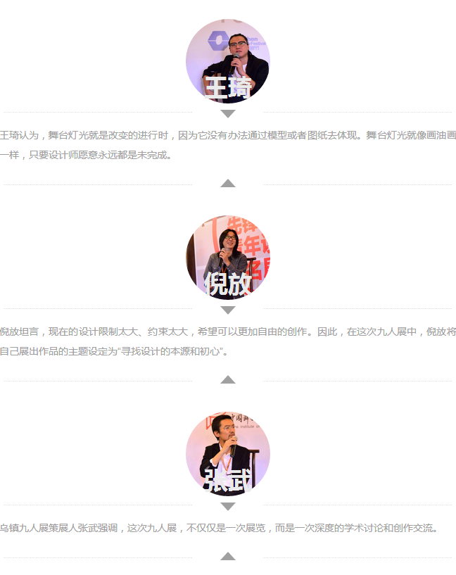Open 张武's circular portrait photo
Image resolution: width=456 pixels, height=575 pixels.
[x=228, y=454]
